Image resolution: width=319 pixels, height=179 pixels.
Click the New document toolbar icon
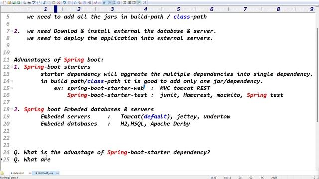pyautogui.click(x=4, y=3)
